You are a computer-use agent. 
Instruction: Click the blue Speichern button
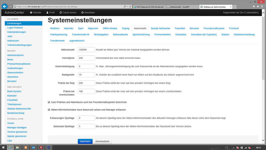[x=85, y=141]
